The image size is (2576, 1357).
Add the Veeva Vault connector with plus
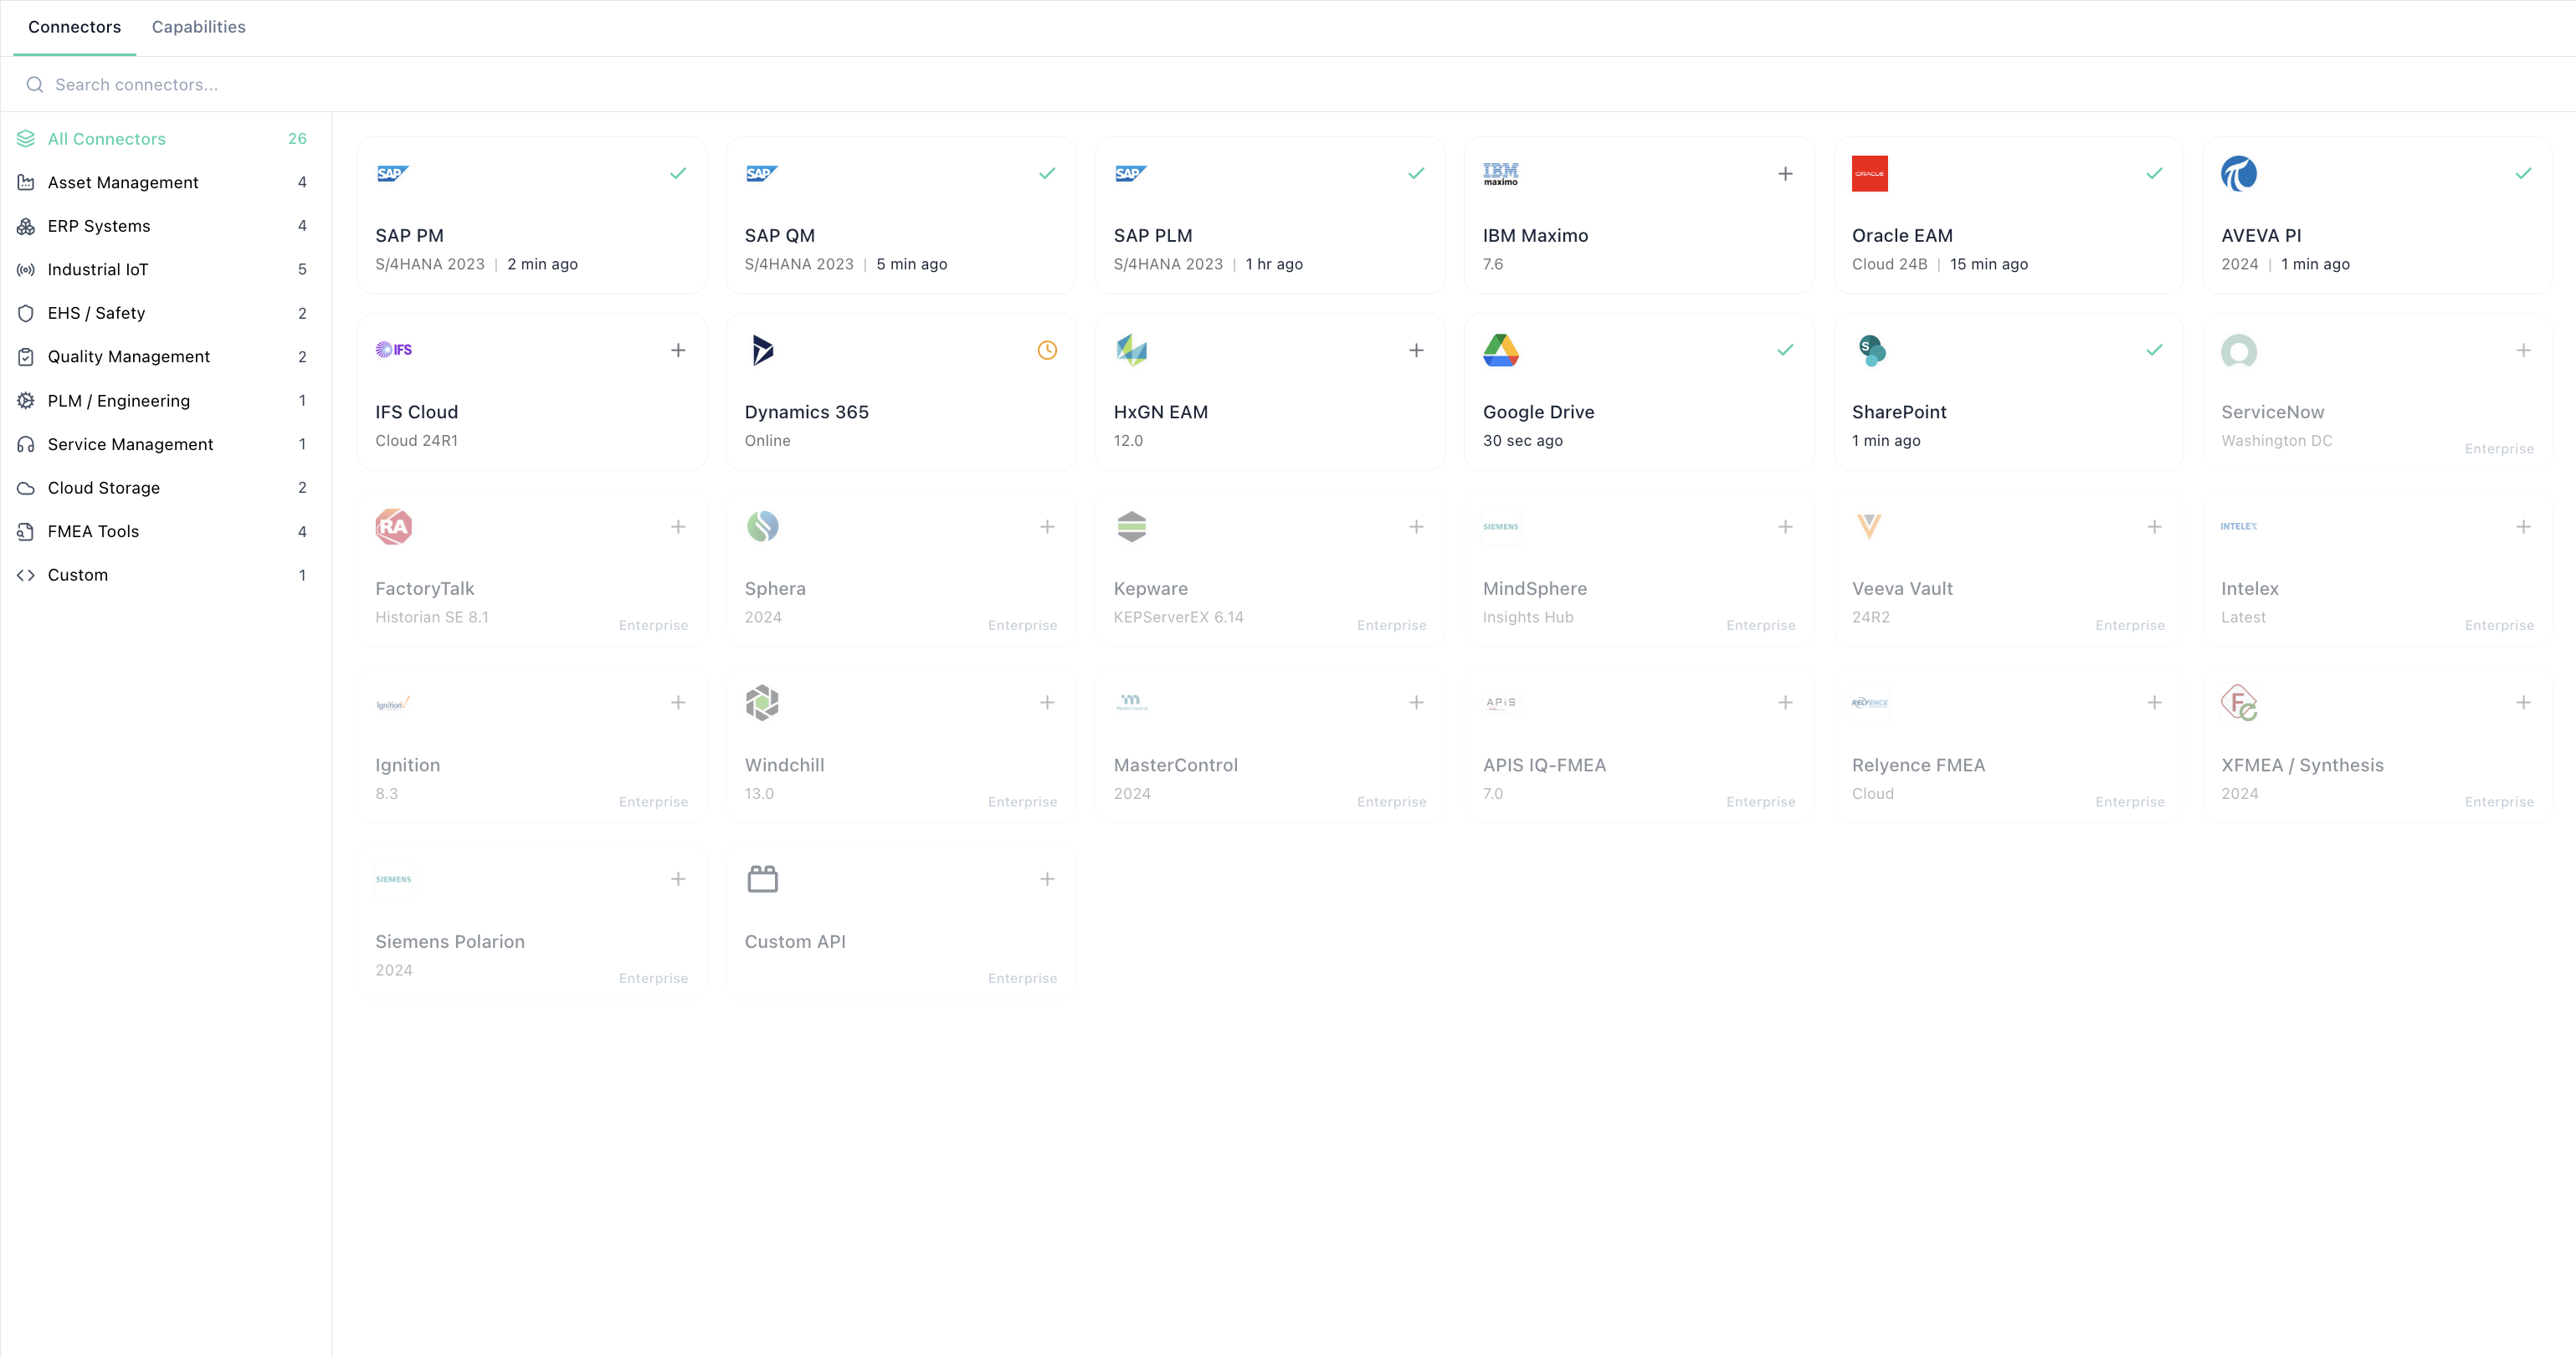point(2154,527)
